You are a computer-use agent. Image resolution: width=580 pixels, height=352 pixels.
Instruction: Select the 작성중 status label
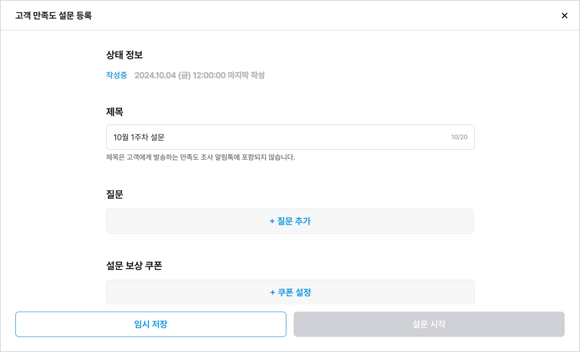point(117,75)
